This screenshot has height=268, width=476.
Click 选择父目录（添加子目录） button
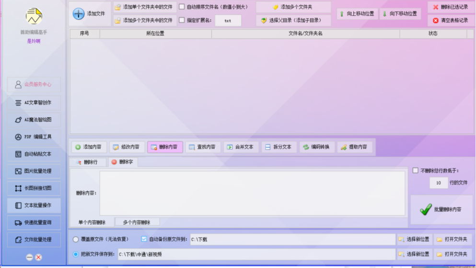pos(293,20)
